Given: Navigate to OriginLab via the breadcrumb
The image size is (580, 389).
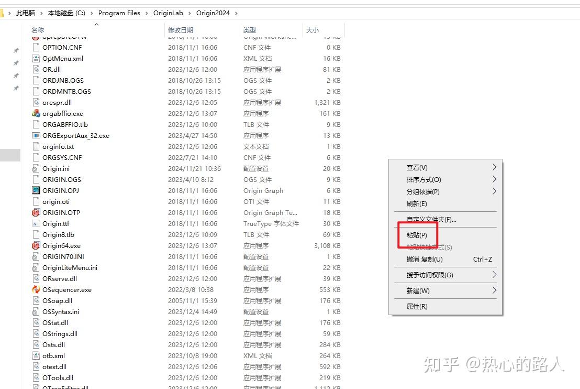Looking at the screenshot, I should 169,13.
